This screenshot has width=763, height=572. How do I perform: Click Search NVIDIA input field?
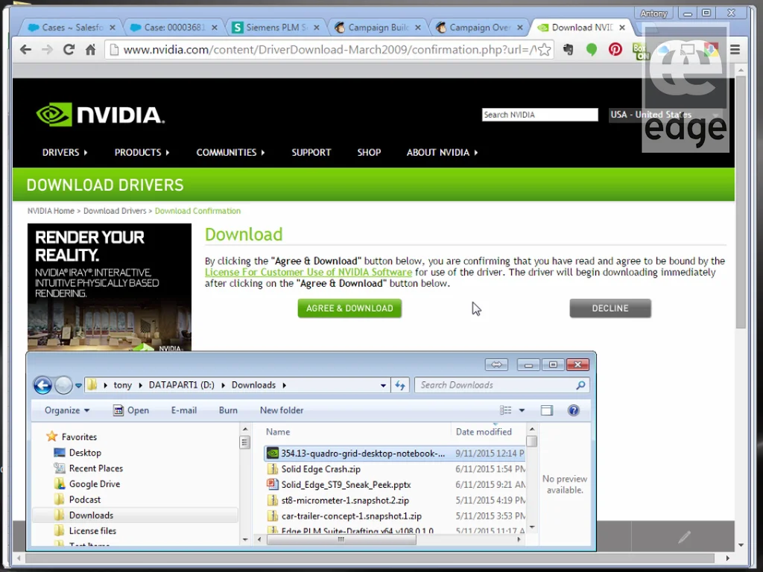[539, 115]
